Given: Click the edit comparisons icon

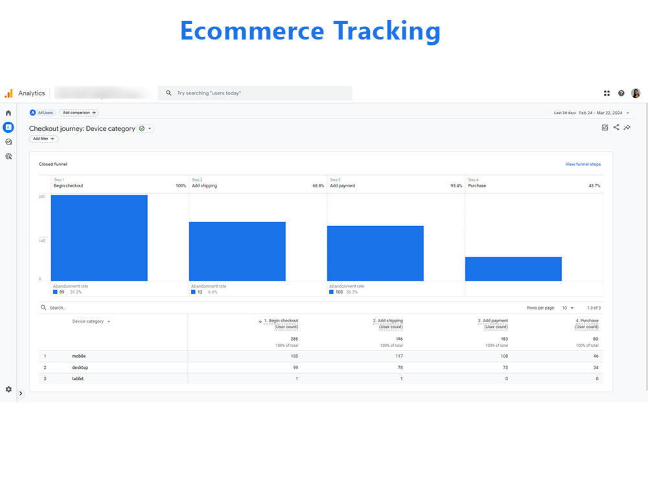Looking at the screenshot, I should click(605, 128).
